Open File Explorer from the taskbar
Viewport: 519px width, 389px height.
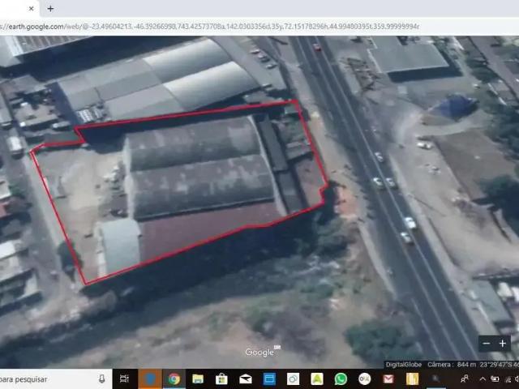click(197, 378)
